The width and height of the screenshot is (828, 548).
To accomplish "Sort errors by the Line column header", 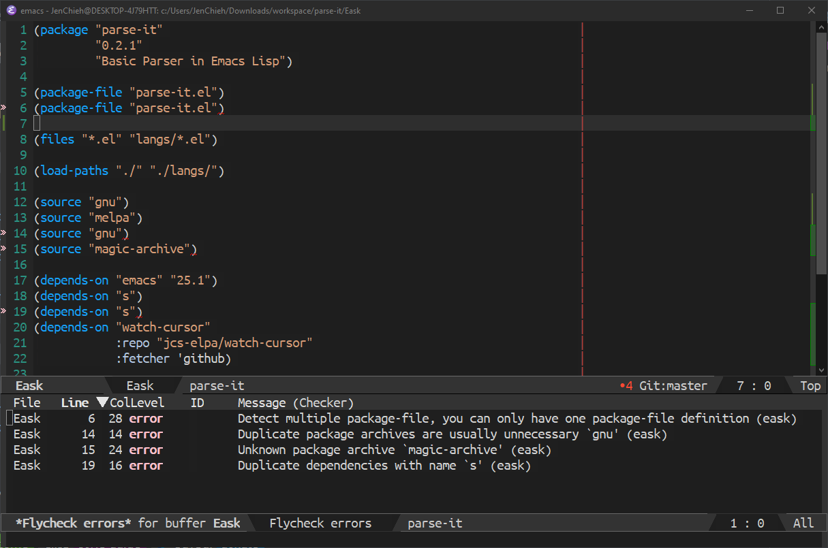I will pos(75,402).
